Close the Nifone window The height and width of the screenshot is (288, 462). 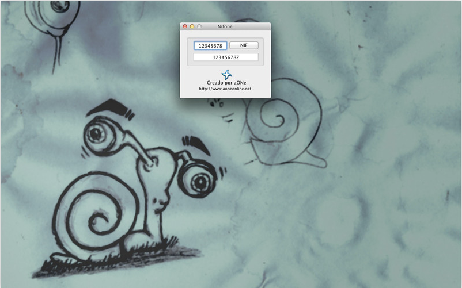tap(185, 26)
